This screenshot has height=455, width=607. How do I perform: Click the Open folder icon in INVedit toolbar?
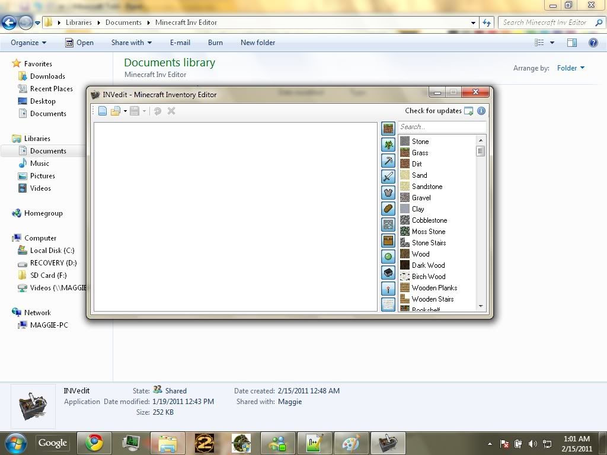(116, 111)
